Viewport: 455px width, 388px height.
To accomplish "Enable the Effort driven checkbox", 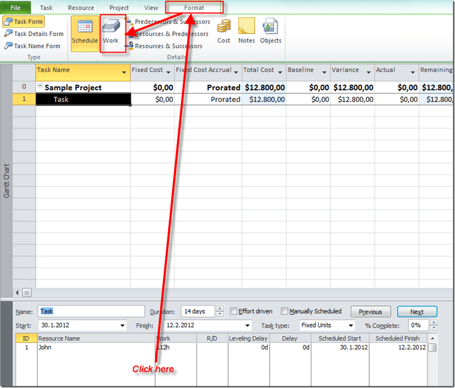I will click(234, 312).
